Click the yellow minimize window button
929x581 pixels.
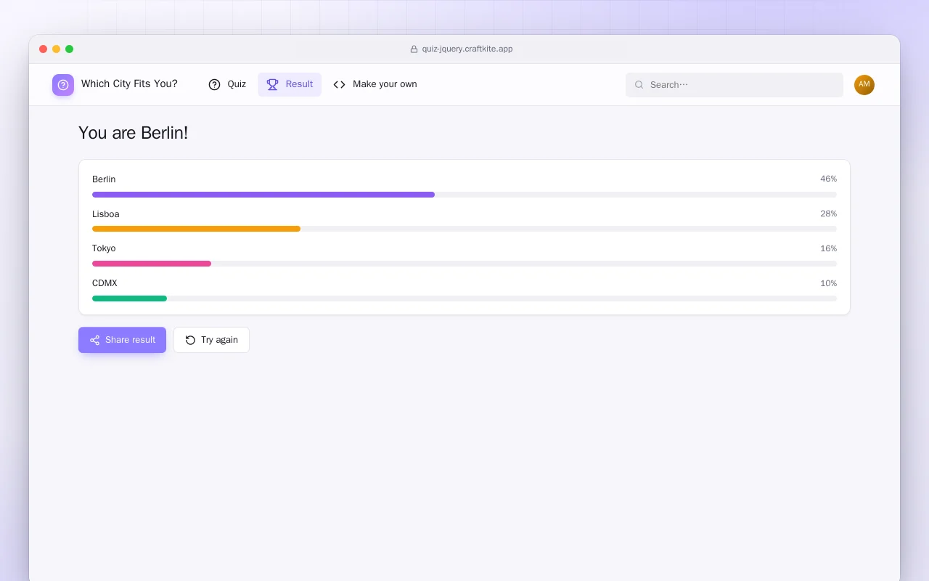(x=57, y=49)
